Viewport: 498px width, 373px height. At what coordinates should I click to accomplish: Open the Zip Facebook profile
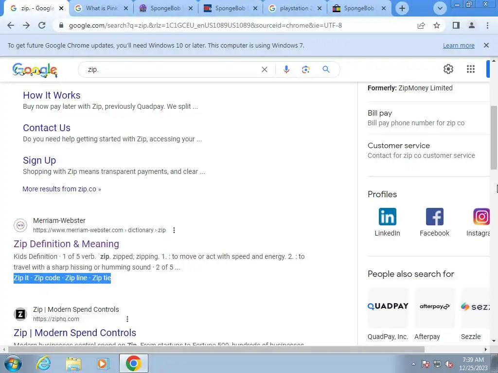pos(434,222)
